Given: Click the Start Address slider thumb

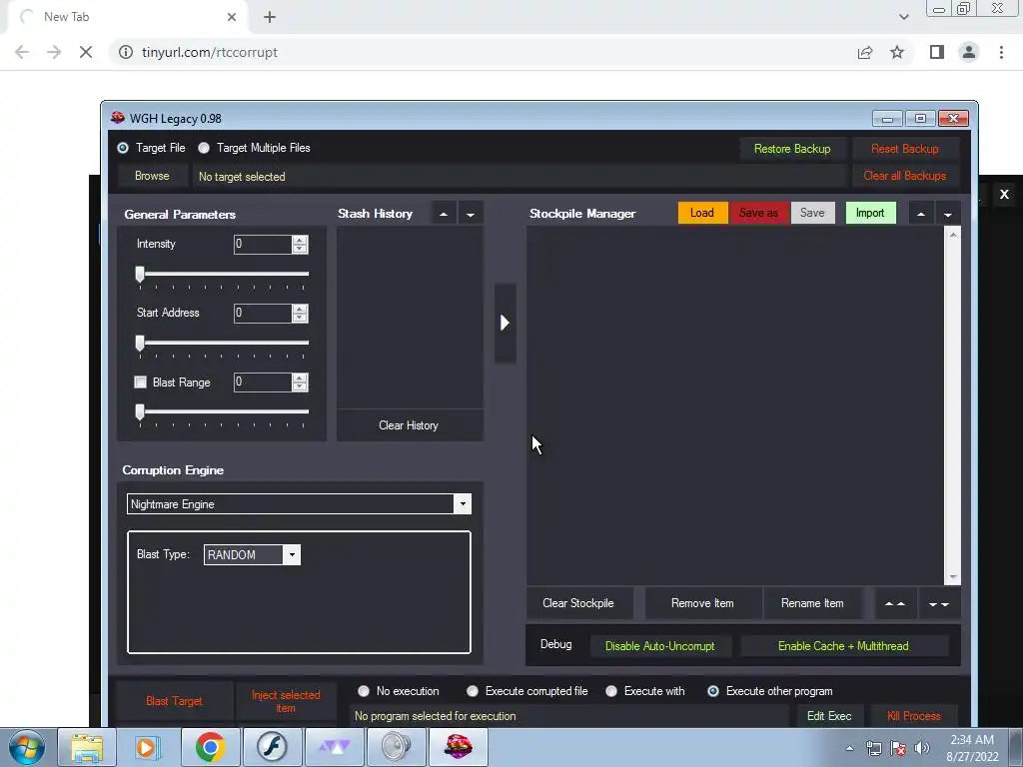Looking at the screenshot, I should point(140,343).
